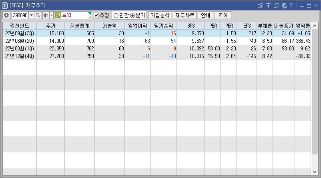321x178 pixels.
Task: Click the 부채율 column header
Action: point(265,26)
